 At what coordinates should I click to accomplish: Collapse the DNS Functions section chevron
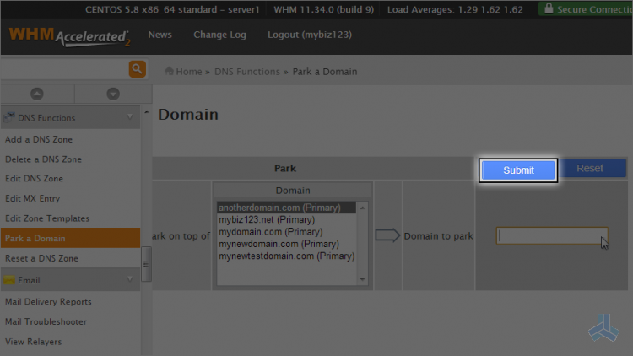tap(130, 117)
